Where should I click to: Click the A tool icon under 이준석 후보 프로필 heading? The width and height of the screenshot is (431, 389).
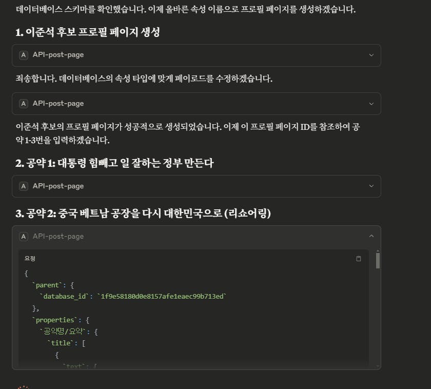click(24, 55)
